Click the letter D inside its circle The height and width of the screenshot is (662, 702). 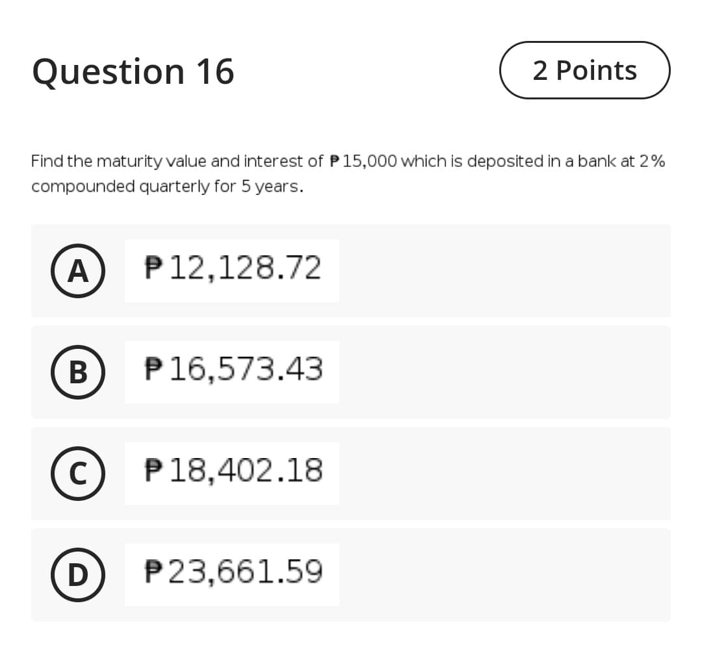(x=78, y=574)
